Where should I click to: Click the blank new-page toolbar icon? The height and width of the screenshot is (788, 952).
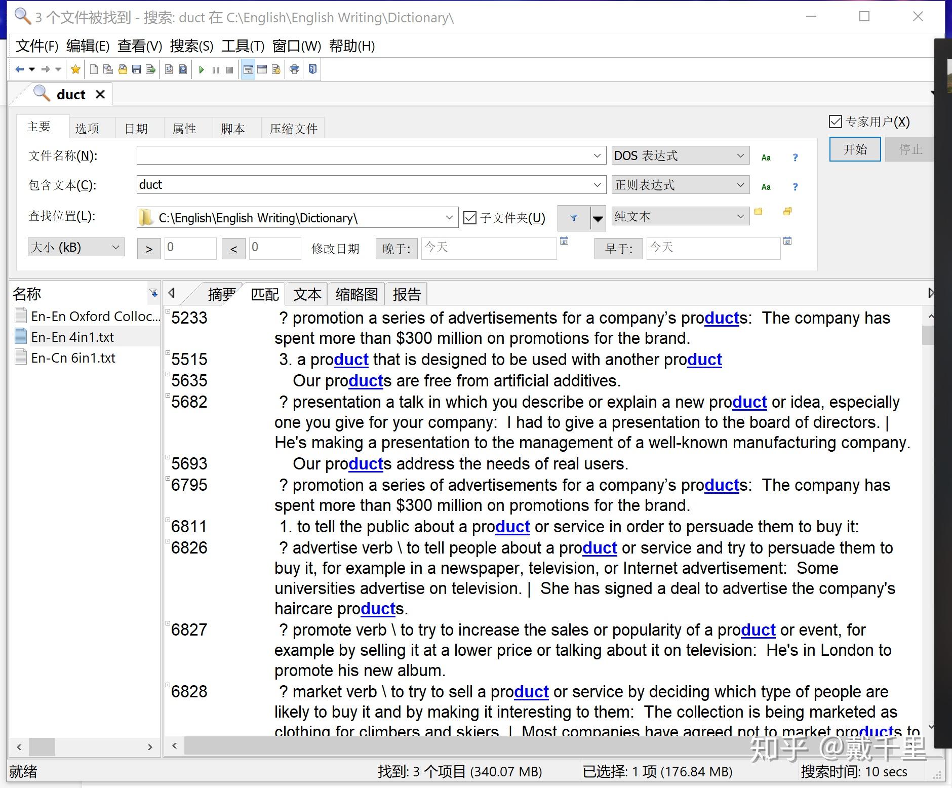[x=94, y=69]
